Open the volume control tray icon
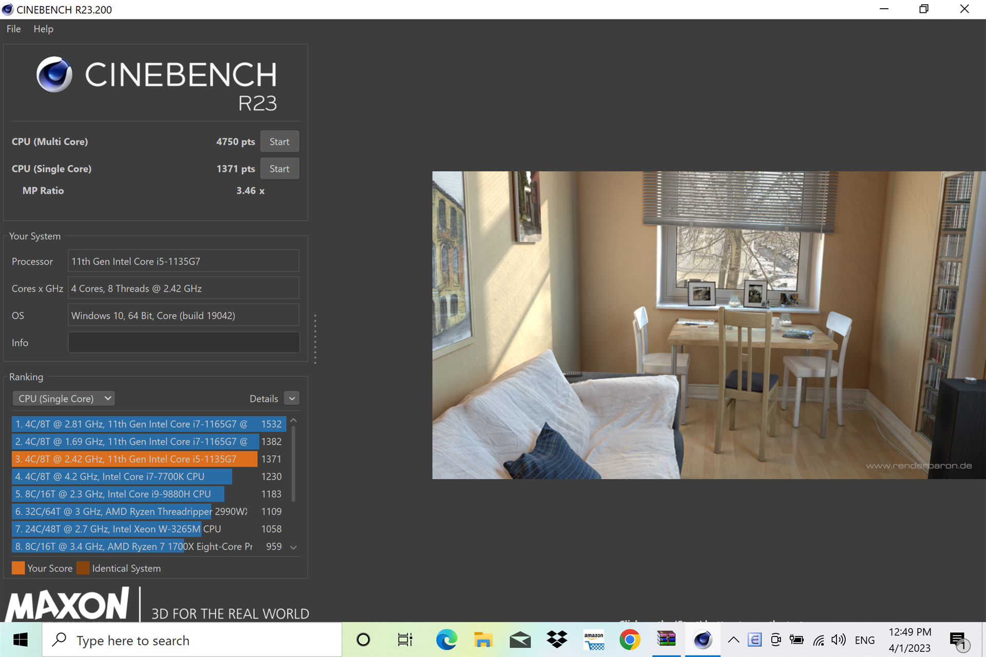Viewport: 986px width, 657px height. tap(838, 640)
